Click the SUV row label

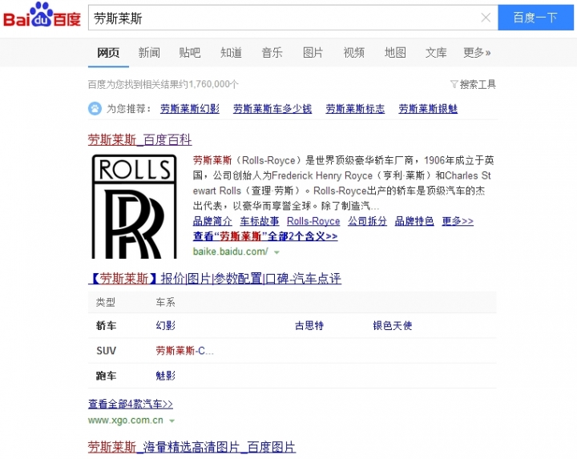106,351
